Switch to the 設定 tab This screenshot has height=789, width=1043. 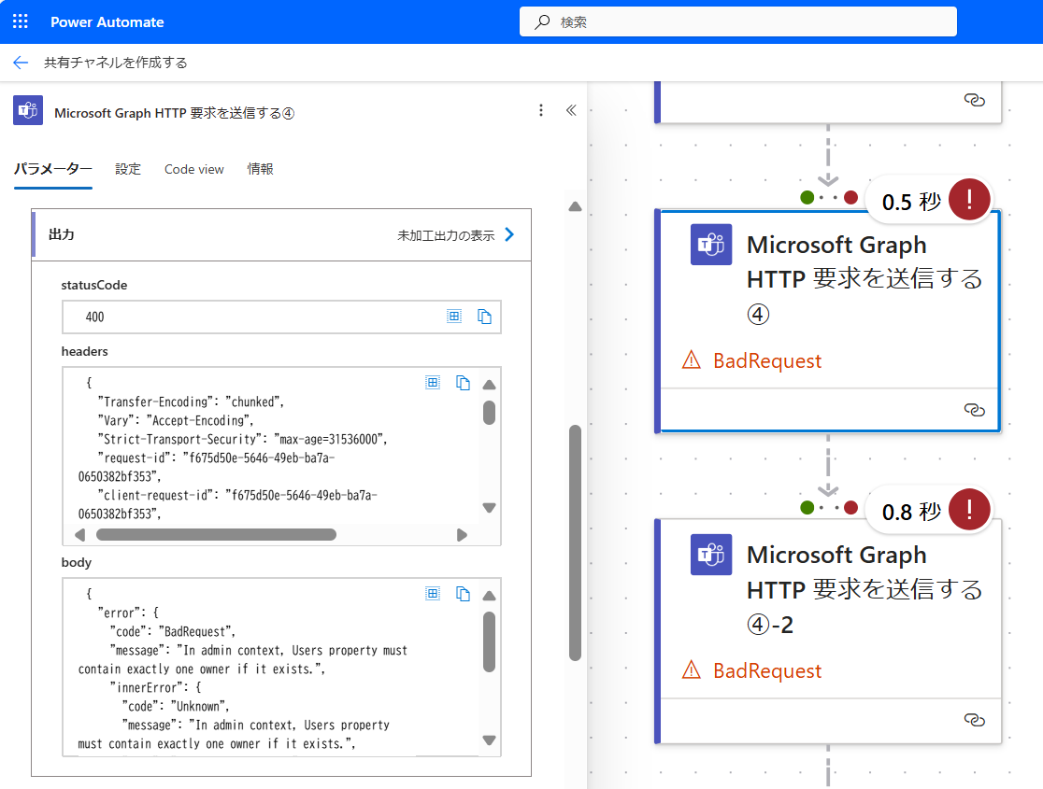[128, 169]
